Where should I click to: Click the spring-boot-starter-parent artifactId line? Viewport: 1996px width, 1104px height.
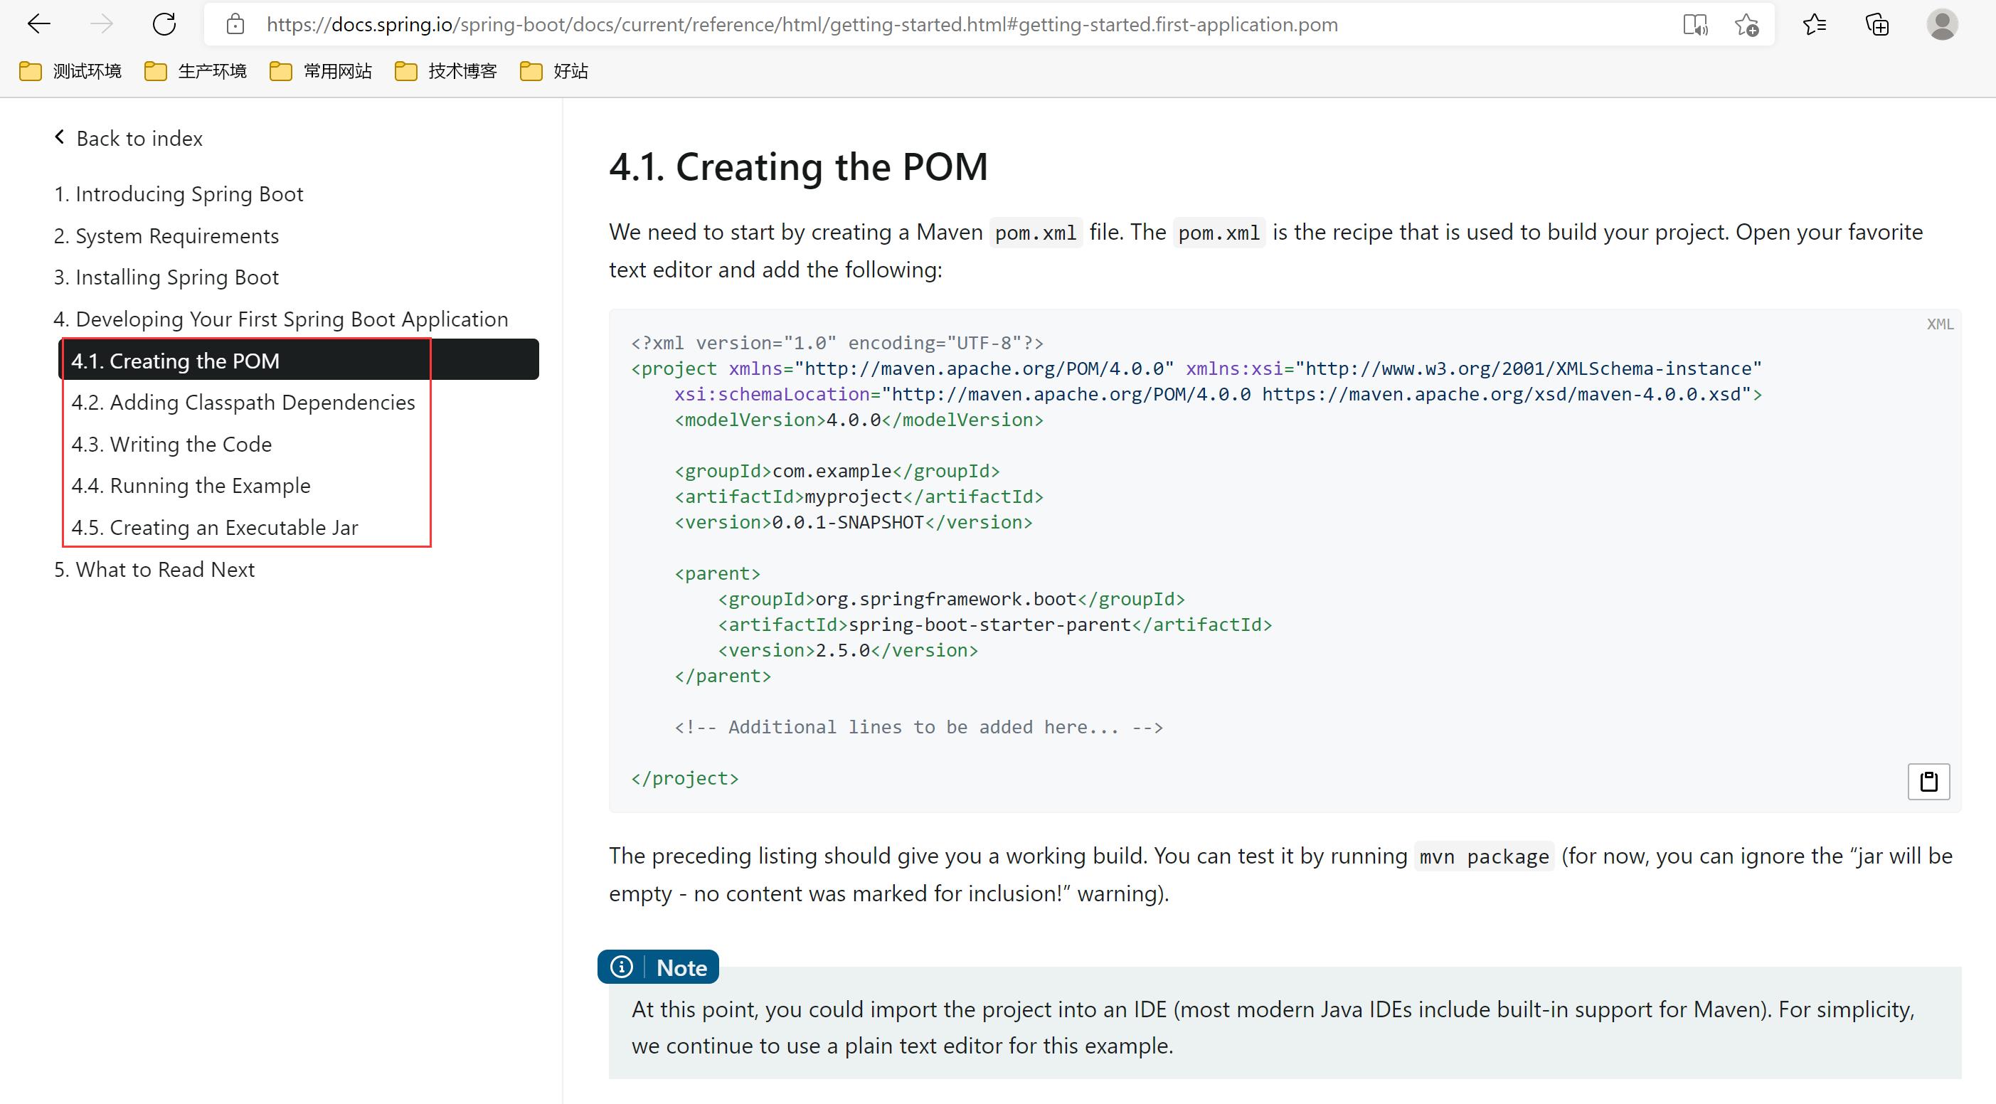click(995, 625)
